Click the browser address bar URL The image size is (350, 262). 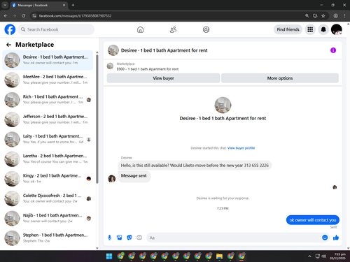click(75, 16)
